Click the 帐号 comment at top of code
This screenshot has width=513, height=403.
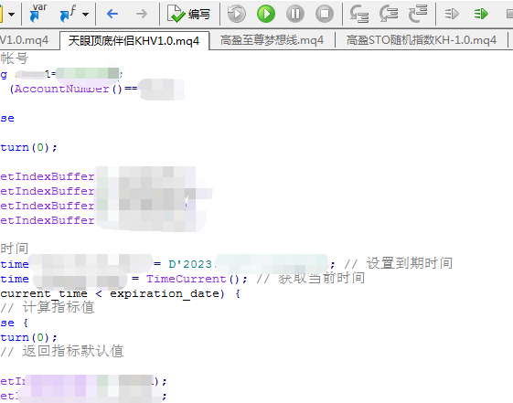[15, 58]
